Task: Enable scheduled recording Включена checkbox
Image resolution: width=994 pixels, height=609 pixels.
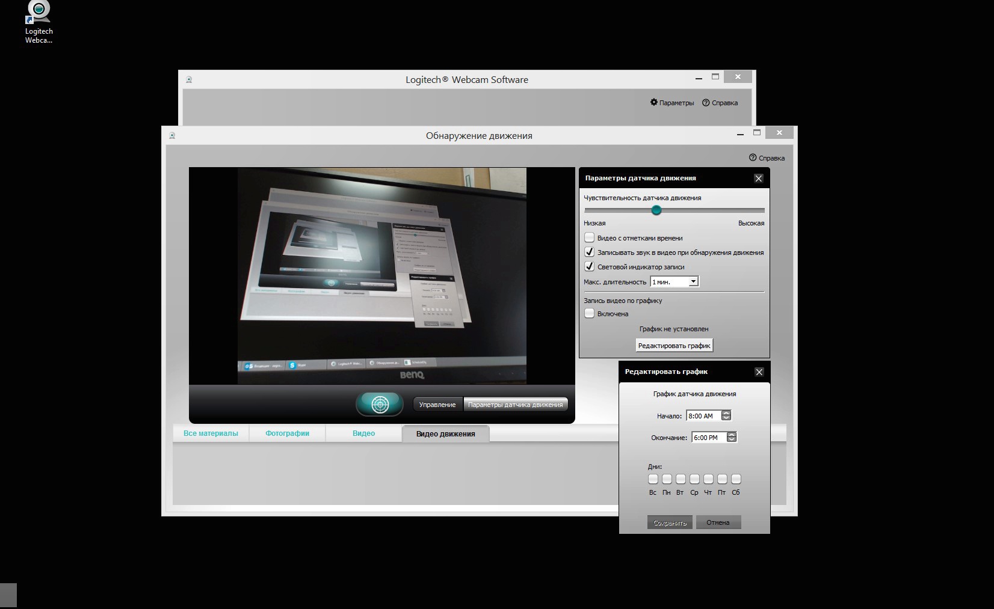Action: click(x=590, y=313)
